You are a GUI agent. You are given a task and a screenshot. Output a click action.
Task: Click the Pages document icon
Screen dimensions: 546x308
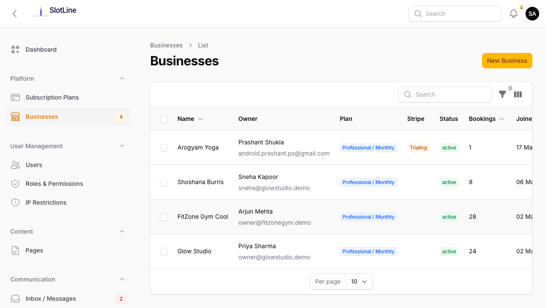15,250
